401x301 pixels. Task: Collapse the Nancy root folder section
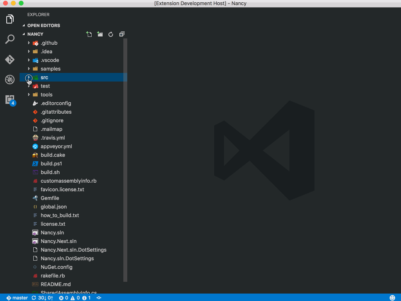click(24, 34)
